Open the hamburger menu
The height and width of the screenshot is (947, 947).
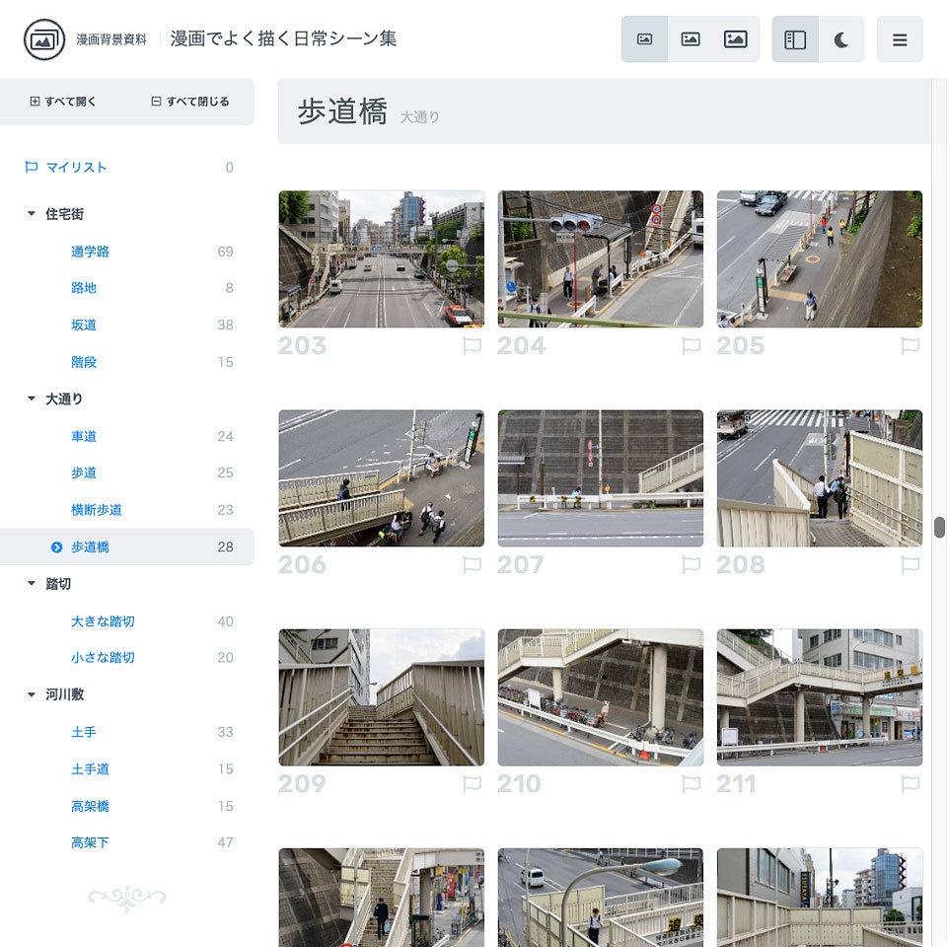[x=900, y=39]
